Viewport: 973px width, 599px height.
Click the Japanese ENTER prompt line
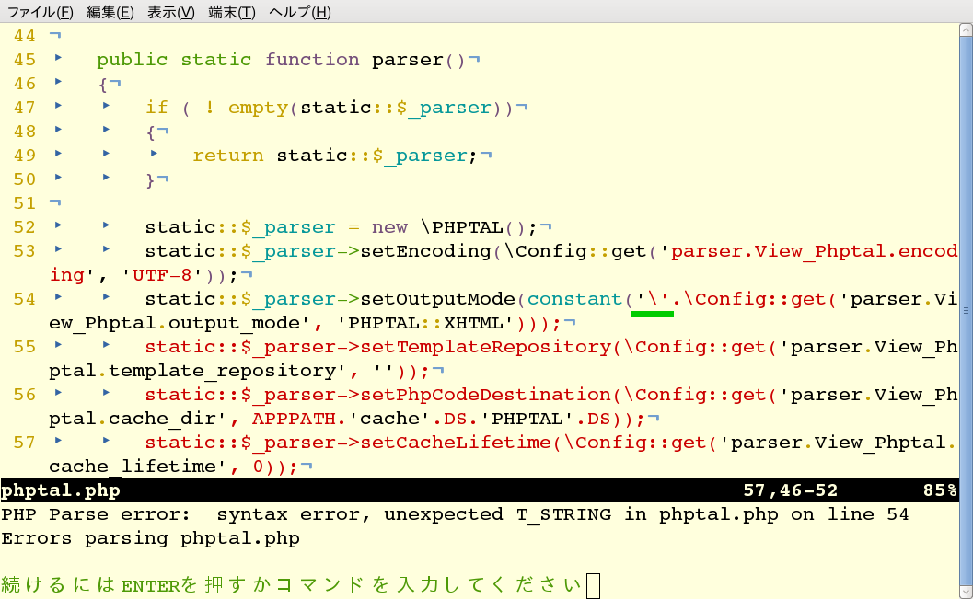[x=292, y=585]
